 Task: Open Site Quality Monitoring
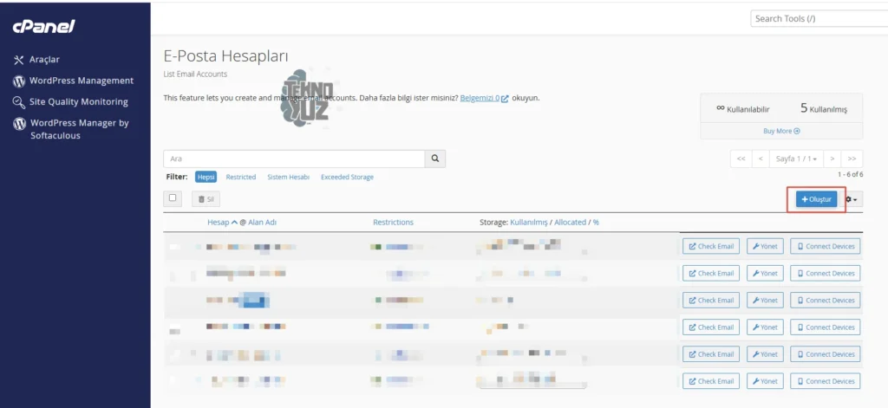(x=70, y=102)
